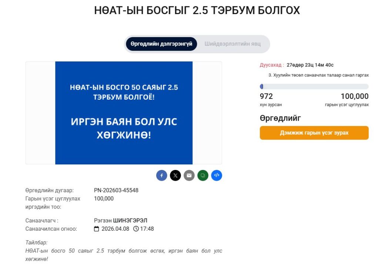Share petition via email icon
379x264 pixels.
[x=189, y=176]
